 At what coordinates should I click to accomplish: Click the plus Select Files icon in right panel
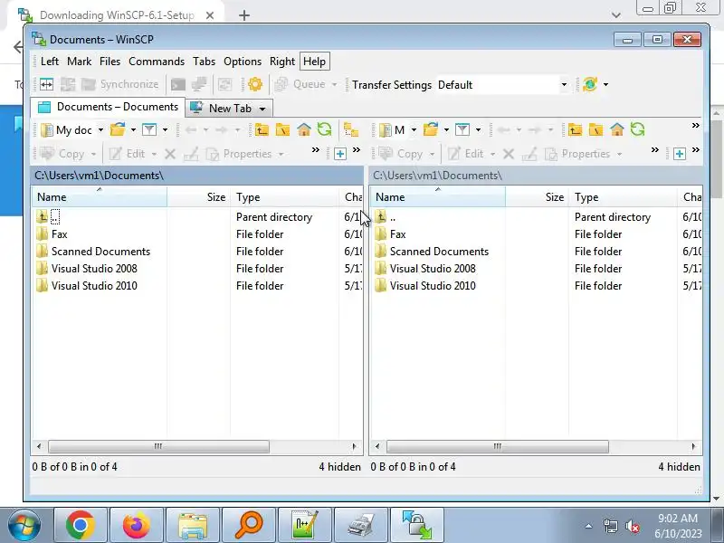click(x=680, y=154)
